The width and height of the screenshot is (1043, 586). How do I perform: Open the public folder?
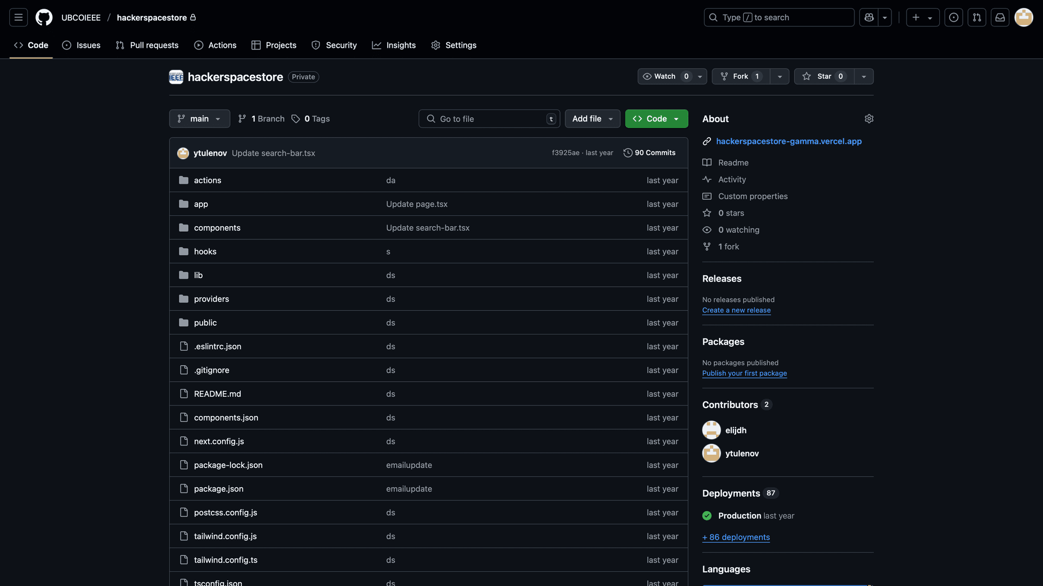pos(205,323)
